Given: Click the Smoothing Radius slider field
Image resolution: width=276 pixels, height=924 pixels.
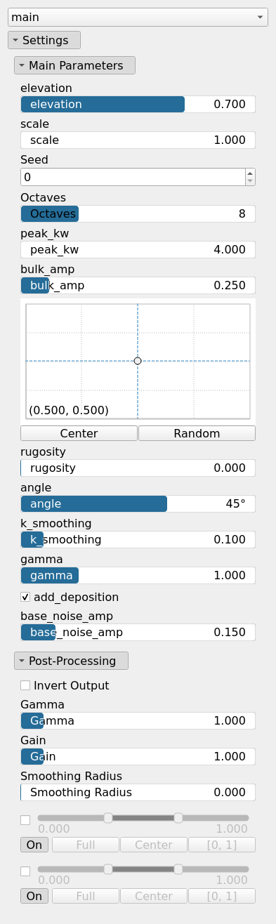Looking at the screenshot, I should [138, 792].
